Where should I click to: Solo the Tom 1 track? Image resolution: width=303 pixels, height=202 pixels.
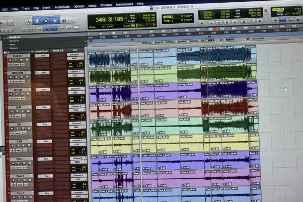[24, 163]
